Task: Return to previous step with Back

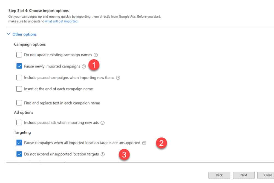Action: pyautogui.click(x=219, y=175)
